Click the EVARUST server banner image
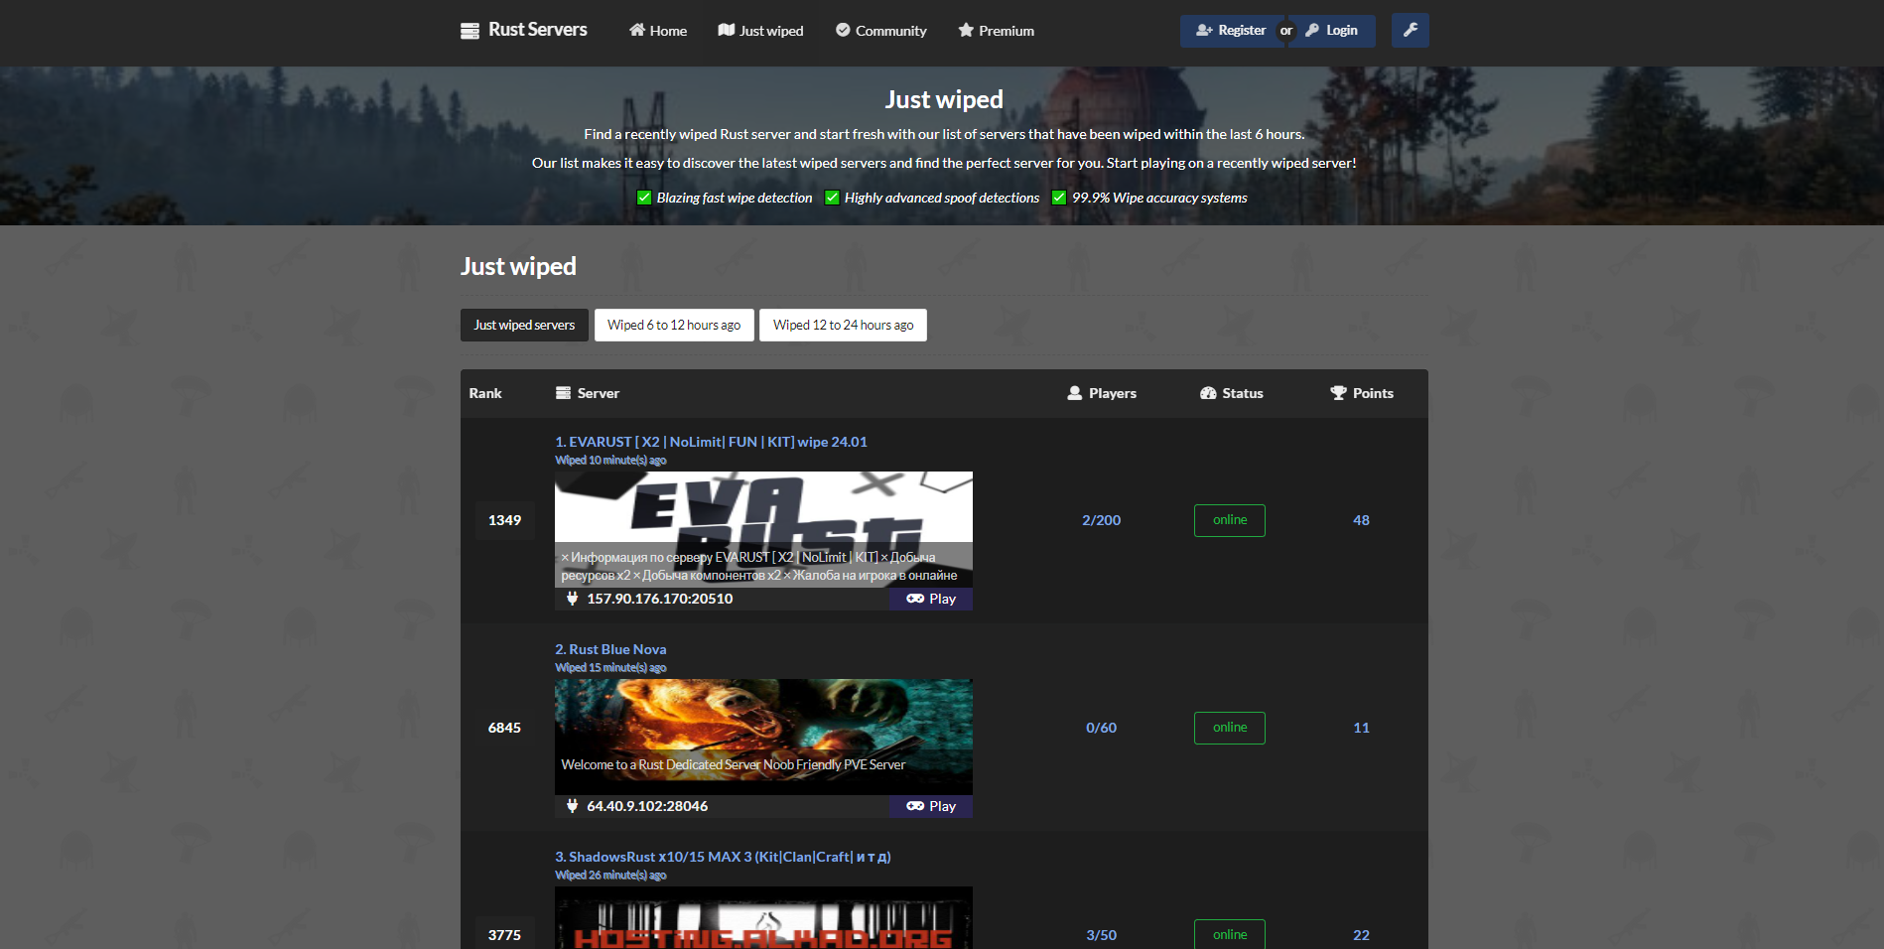Screen dimensions: 1884x949 pyautogui.click(x=763, y=529)
